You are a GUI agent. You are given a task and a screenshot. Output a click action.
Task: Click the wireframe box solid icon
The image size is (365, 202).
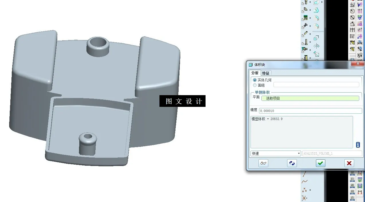point(316,38)
